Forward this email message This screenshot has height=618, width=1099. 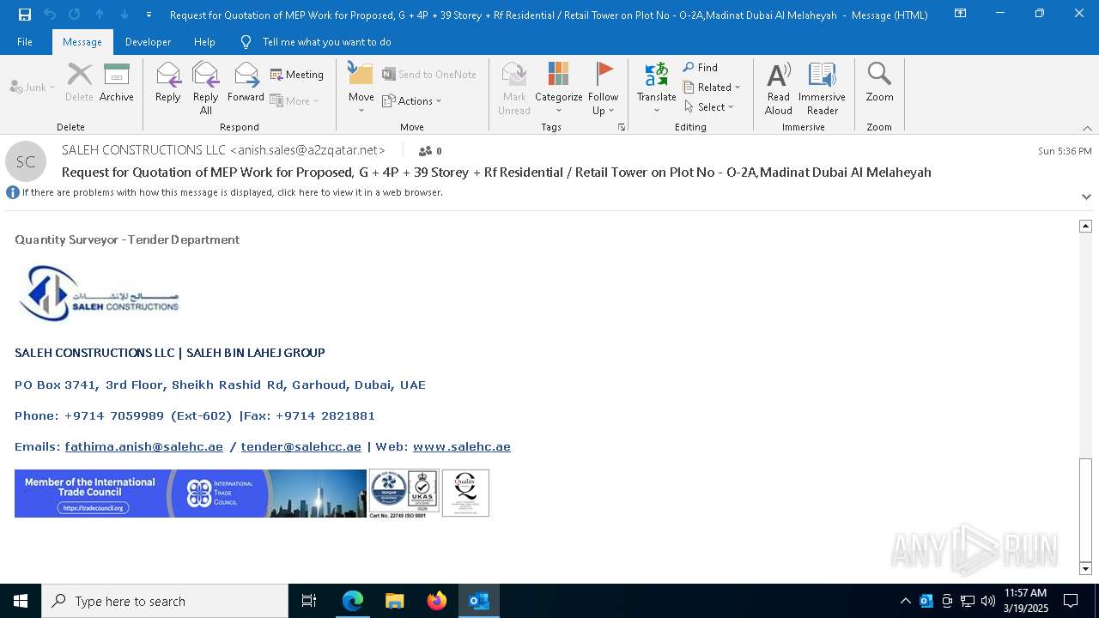[246, 83]
